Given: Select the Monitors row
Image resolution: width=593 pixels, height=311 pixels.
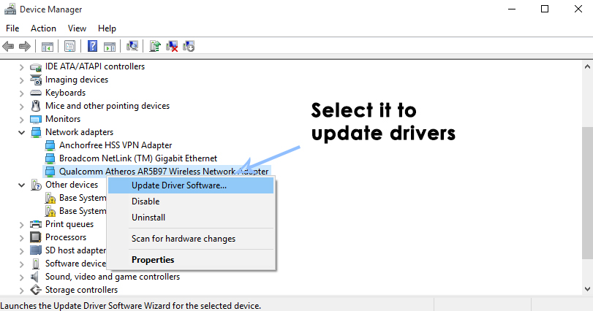Looking at the screenshot, I should pyautogui.click(x=63, y=119).
